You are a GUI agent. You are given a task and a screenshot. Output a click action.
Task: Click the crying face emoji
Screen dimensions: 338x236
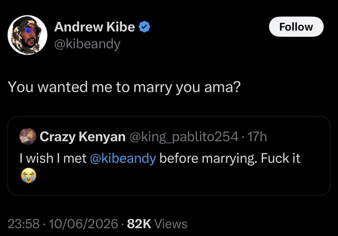click(x=28, y=175)
